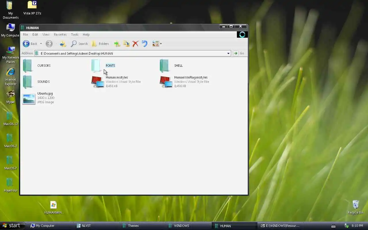This screenshot has height=230, width=368.
Task: Select RoyalFour folder on desktop
Action: [x=11, y=185]
